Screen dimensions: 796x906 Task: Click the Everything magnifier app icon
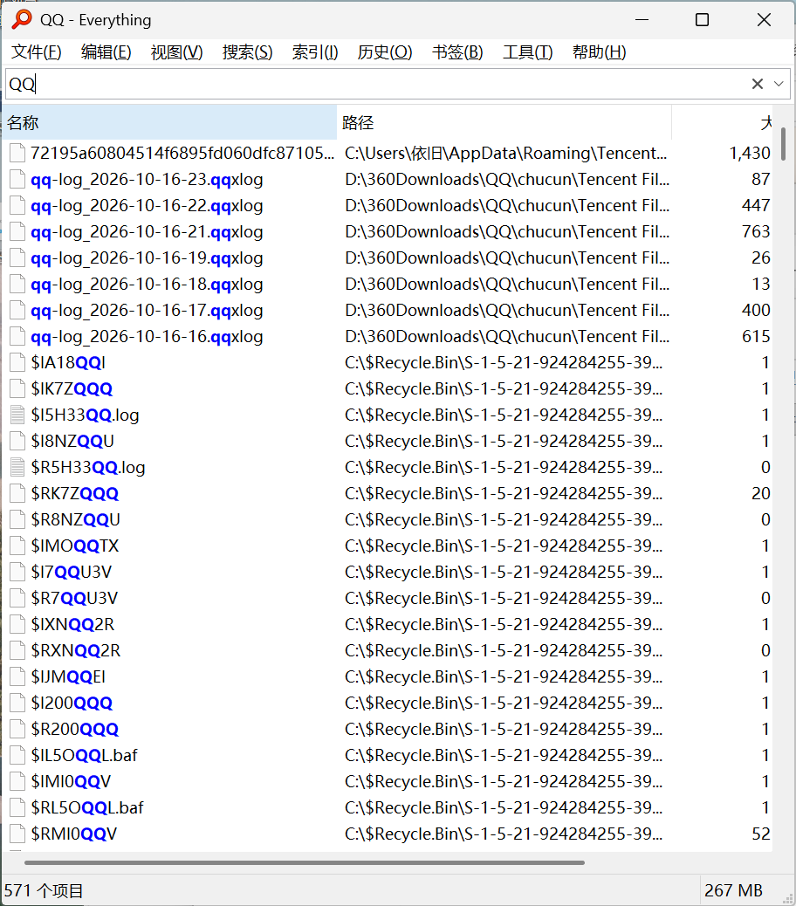pyautogui.click(x=21, y=19)
